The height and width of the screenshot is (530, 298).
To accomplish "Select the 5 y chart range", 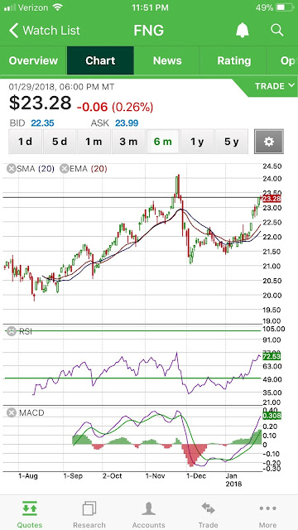I will point(232,142).
